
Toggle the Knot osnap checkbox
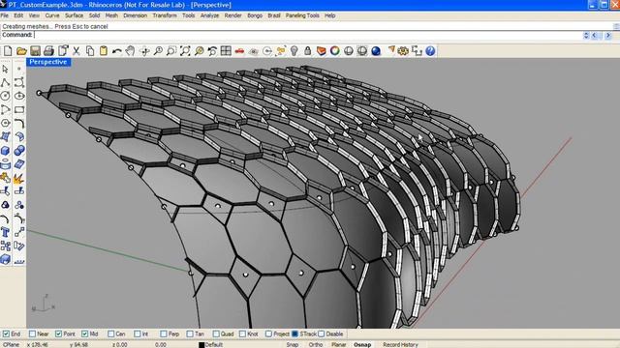pos(242,333)
